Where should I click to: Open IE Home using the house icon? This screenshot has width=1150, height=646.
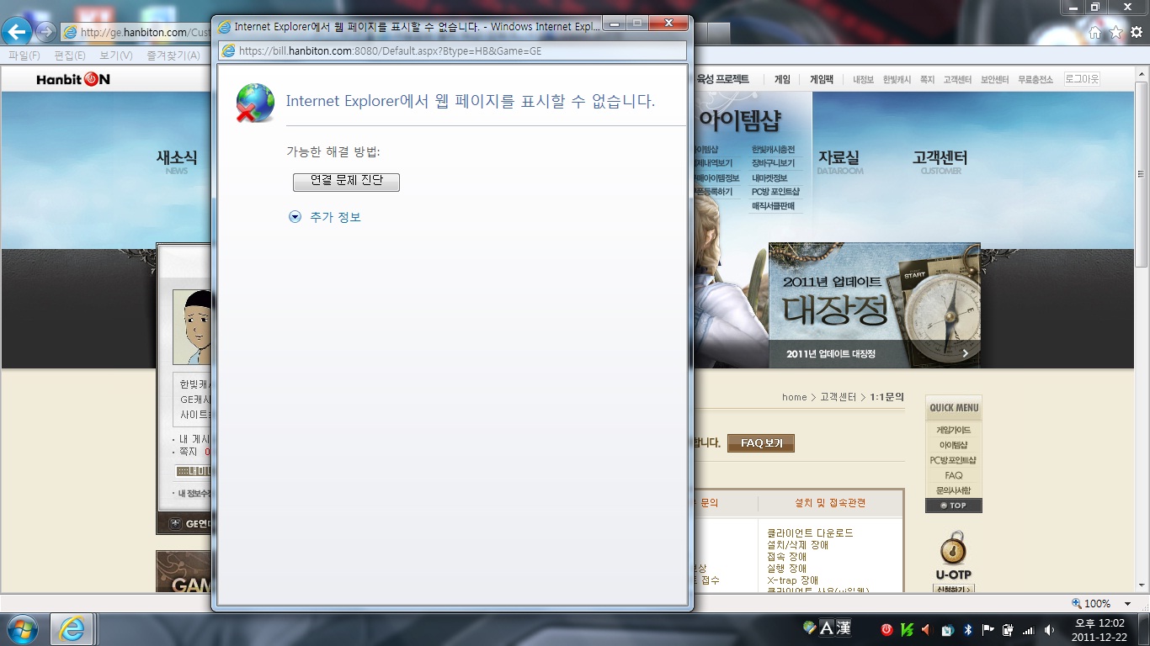(x=1094, y=32)
